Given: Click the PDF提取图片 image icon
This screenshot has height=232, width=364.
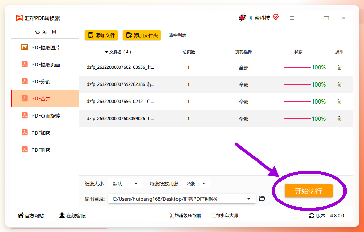Looking at the screenshot, I should tap(25, 47).
